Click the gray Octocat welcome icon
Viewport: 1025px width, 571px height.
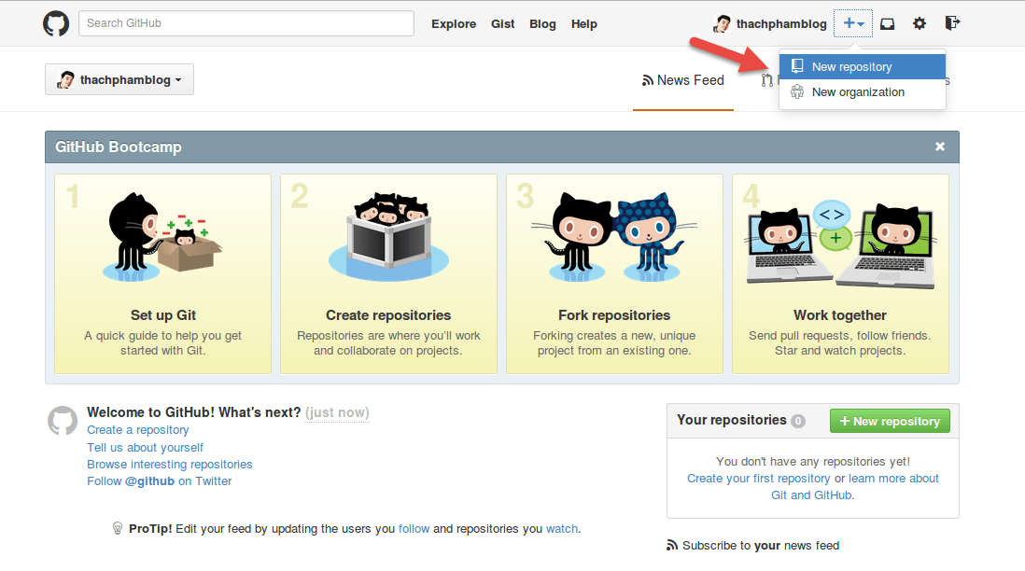click(63, 421)
